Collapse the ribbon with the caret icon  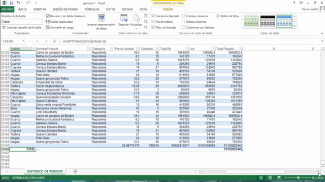(322, 33)
